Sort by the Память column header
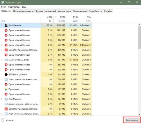Viewport: 141px width, 124px height. point(60,19)
